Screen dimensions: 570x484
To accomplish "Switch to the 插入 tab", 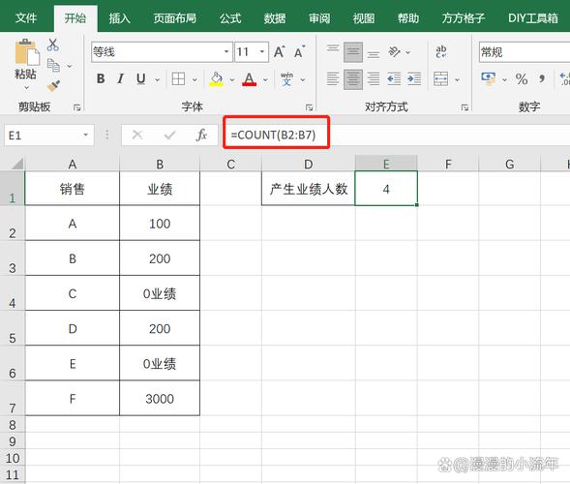I will (x=119, y=17).
